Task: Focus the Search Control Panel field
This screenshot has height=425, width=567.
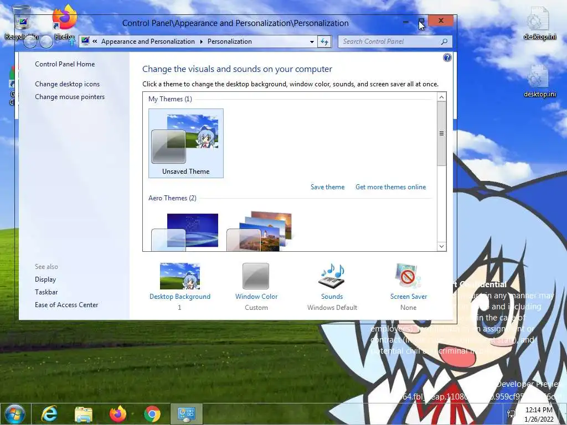Action: pyautogui.click(x=395, y=42)
